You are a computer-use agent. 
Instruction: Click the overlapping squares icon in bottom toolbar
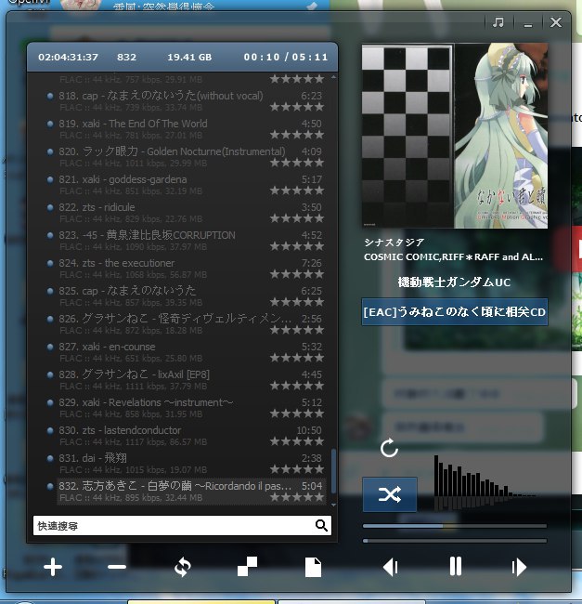point(248,567)
